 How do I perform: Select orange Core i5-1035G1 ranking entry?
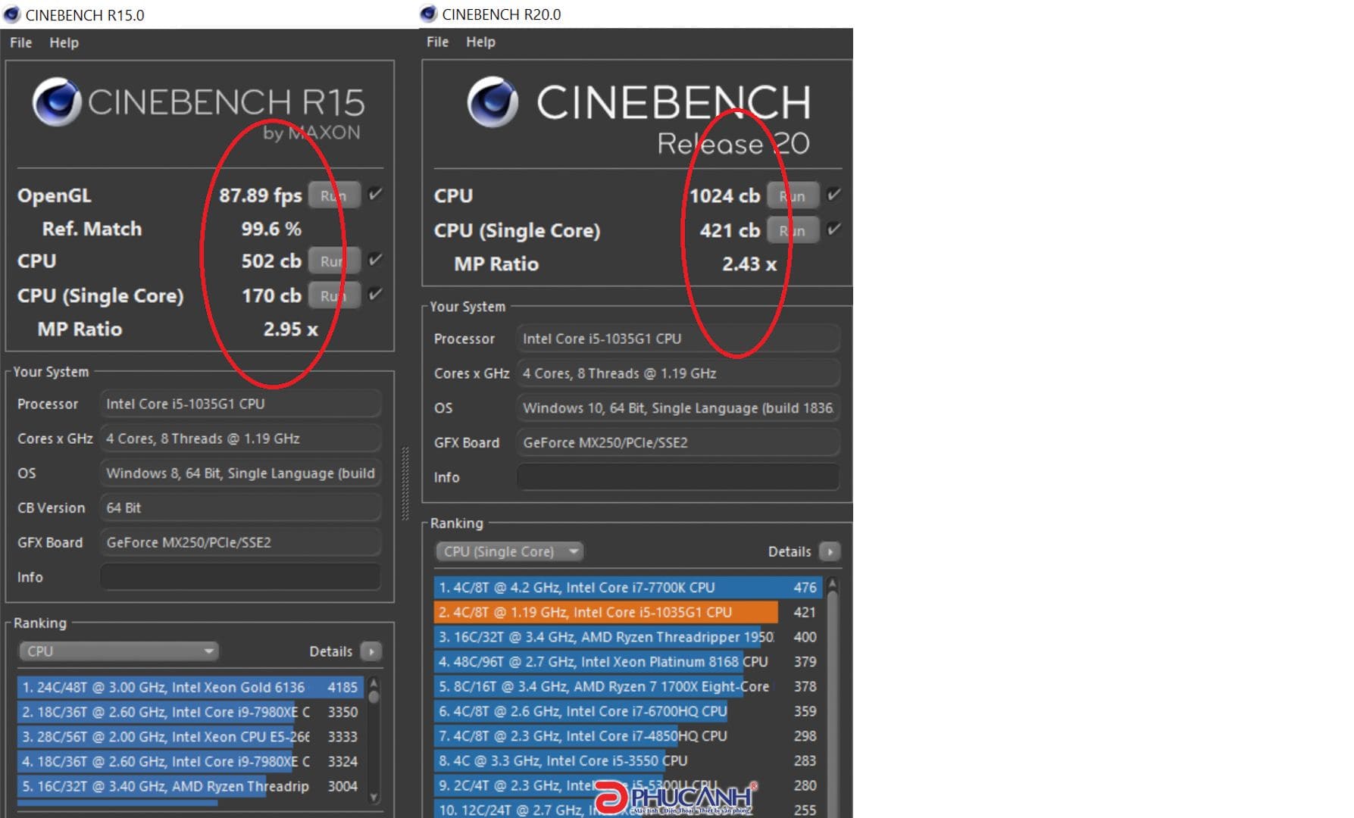click(x=627, y=612)
